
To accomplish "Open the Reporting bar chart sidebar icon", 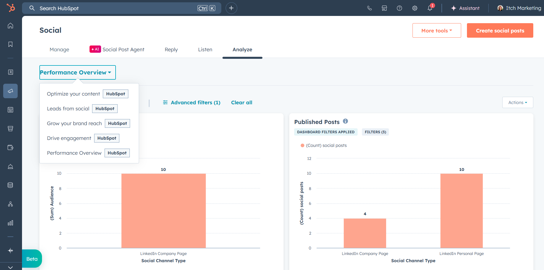I will click(x=10, y=223).
